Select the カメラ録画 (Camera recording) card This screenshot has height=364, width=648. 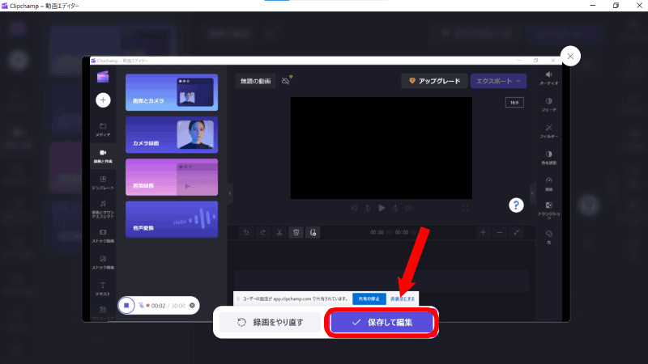pyautogui.click(x=172, y=135)
